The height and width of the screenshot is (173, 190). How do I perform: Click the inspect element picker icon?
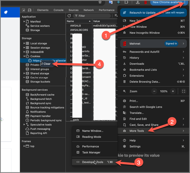[24, 10]
